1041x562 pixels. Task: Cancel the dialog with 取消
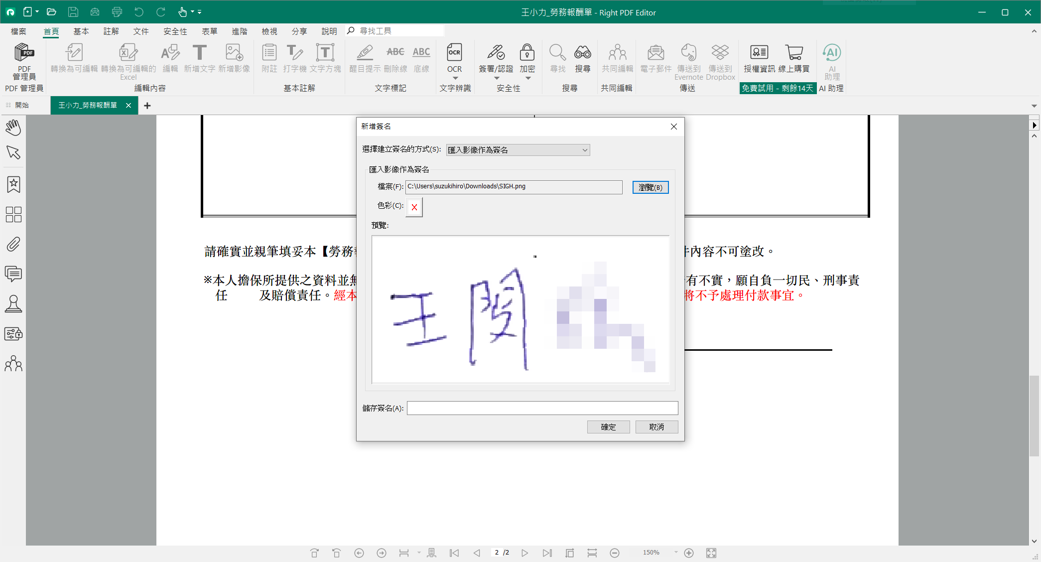point(656,427)
